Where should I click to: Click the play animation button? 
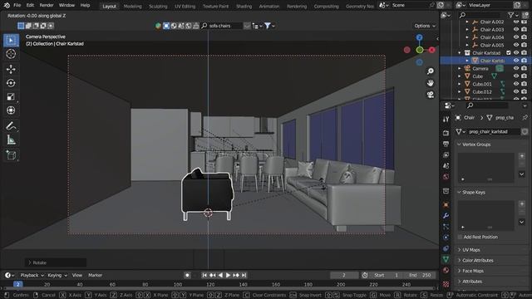pos(228,275)
